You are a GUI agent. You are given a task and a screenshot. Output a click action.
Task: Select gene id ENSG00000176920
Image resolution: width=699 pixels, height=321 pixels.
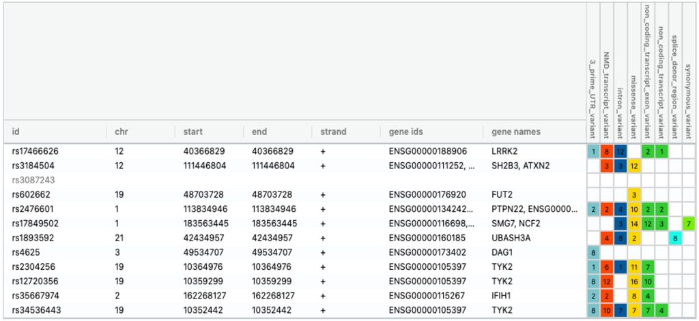[427, 194]
